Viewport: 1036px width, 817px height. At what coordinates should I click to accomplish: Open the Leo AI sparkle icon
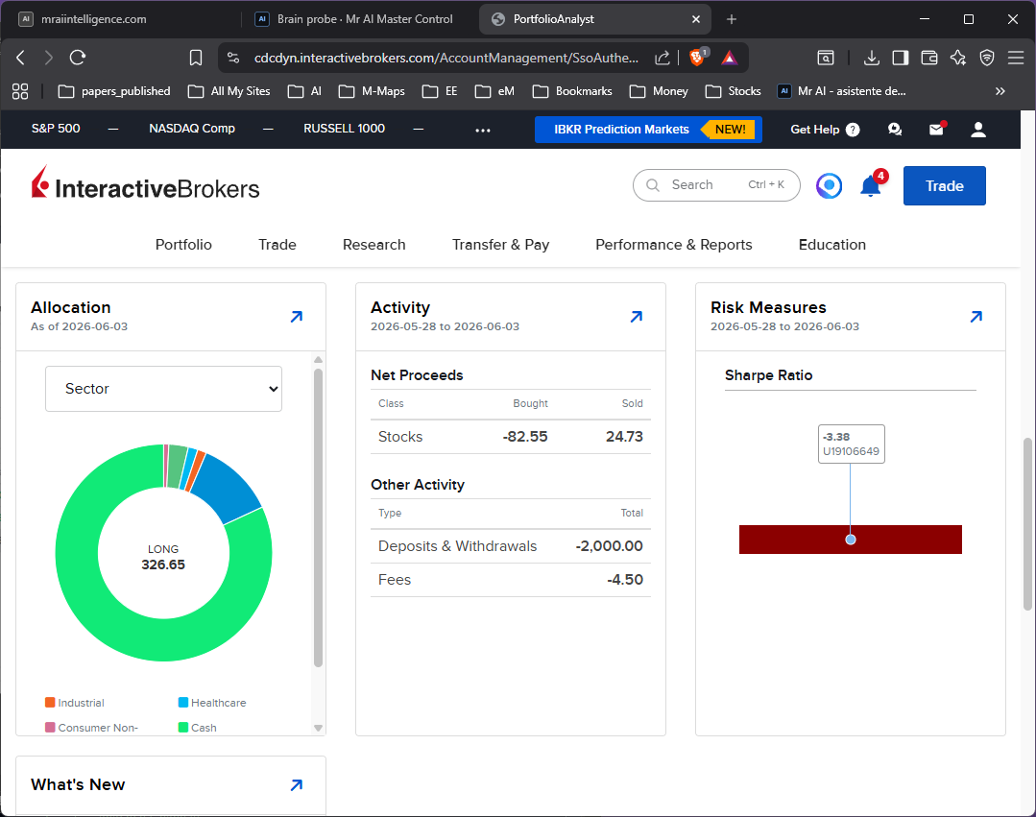click(x=958, y=59)
